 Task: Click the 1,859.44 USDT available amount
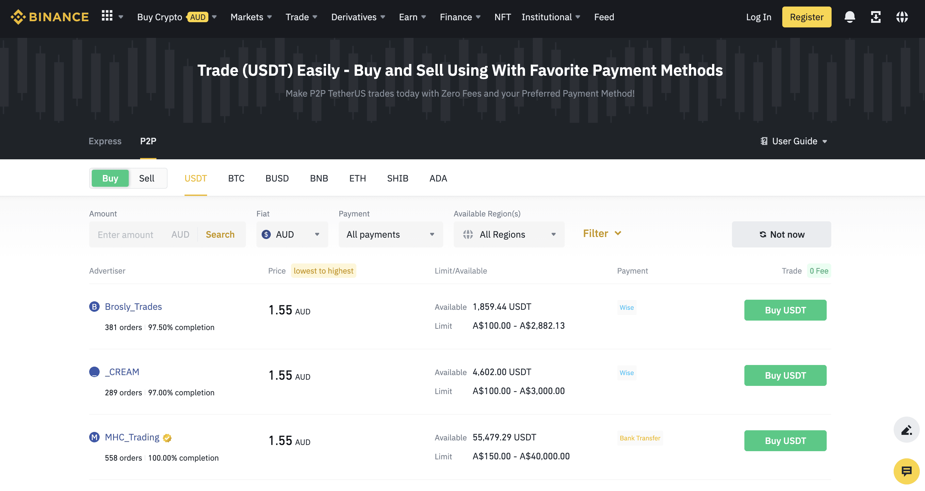(x=502, y=307)
